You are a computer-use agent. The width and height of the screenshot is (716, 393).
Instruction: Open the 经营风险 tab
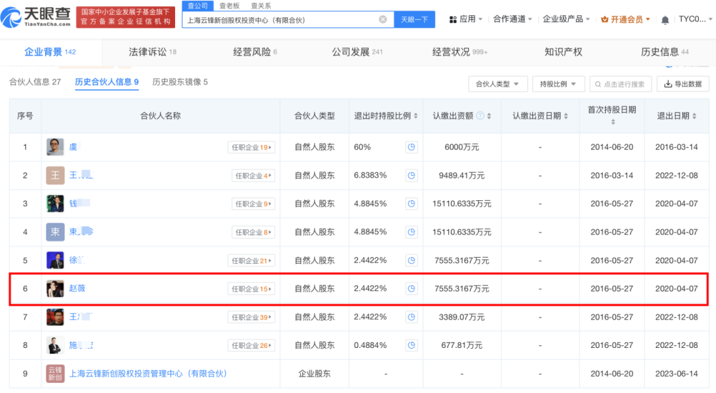255,52
